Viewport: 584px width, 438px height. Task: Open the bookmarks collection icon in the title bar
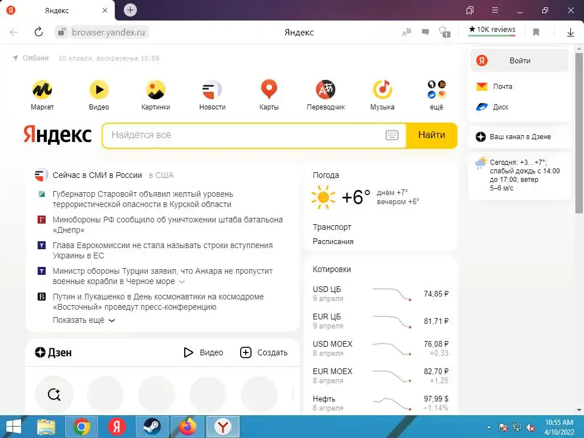470,10
